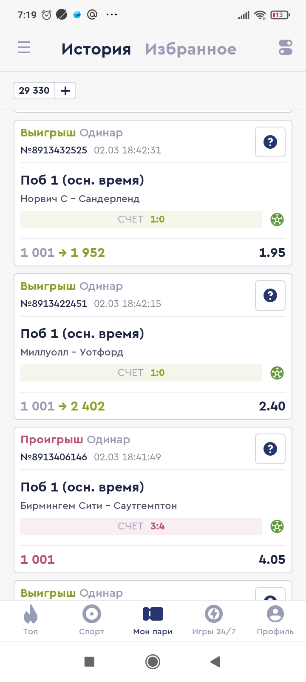Switch to the Избранное tab
The width and height of the screenshot is (306, 682).
pyautogui.click(x=190, y=49)
